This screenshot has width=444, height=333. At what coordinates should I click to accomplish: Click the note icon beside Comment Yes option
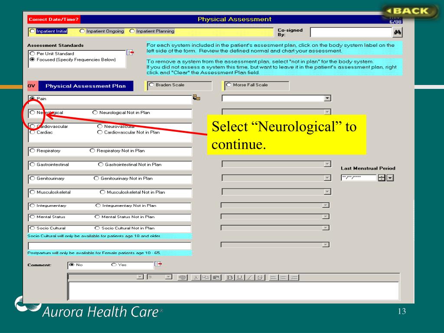tap(158, 264)
